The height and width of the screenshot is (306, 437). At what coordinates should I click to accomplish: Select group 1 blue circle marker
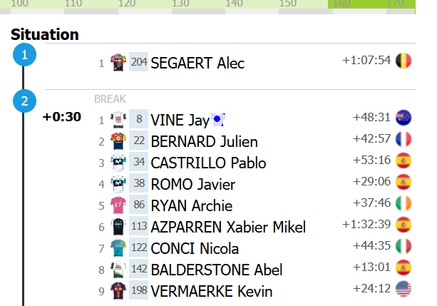pos(24,55)
